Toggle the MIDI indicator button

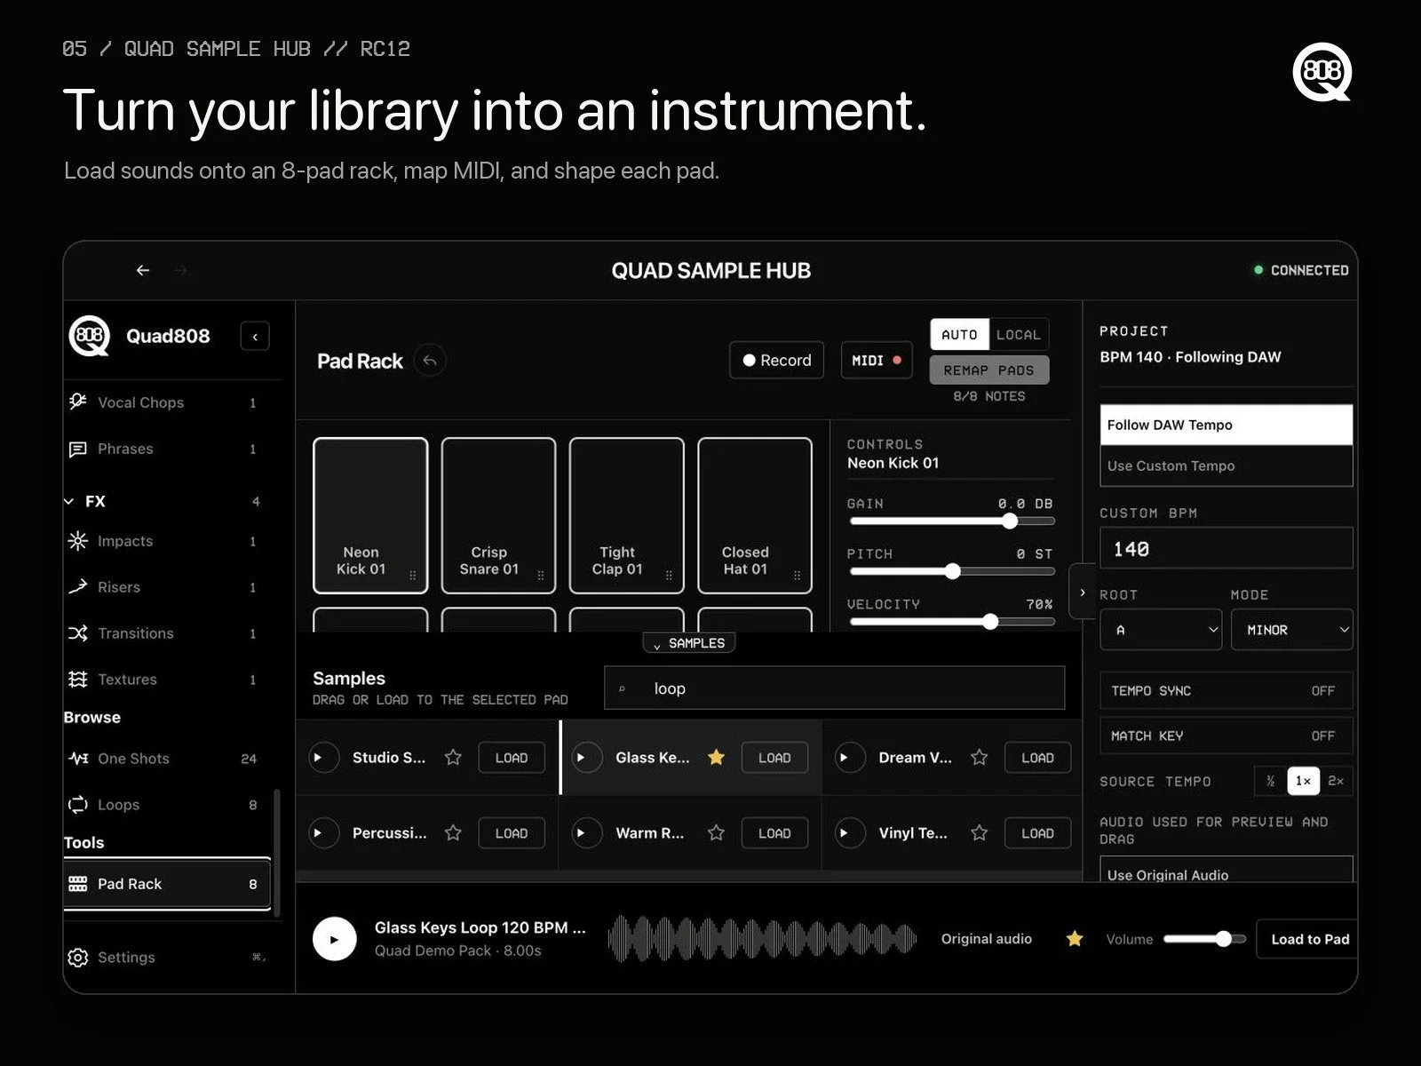pos(877,360)
